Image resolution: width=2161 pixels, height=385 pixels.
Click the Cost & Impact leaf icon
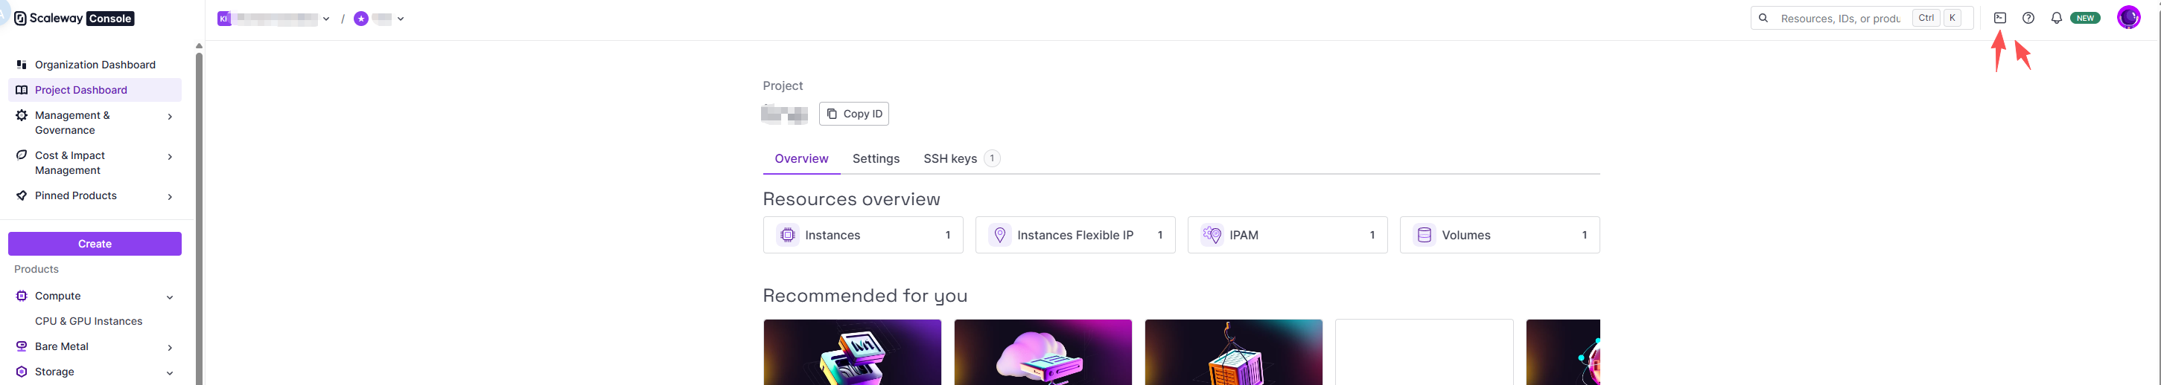coord(22,155)
